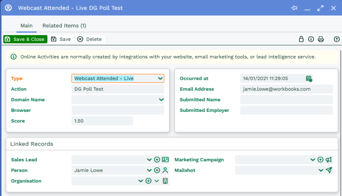Click the print icon
342x196 pixels.
click(x=321, y=39)
